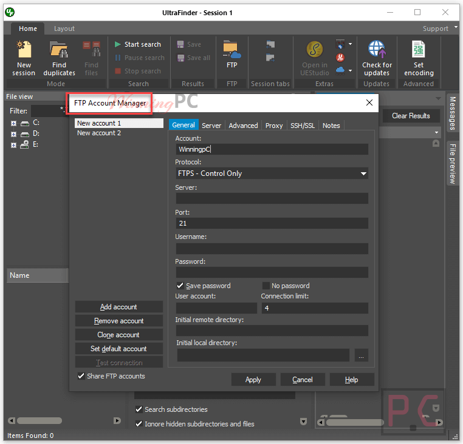Click the Cancel button
This screenshot has width=463, height=444.
[303, 380]
